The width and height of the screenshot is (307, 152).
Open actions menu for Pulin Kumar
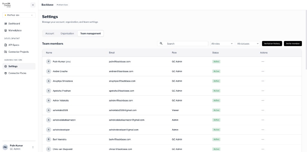coord(263,62)
